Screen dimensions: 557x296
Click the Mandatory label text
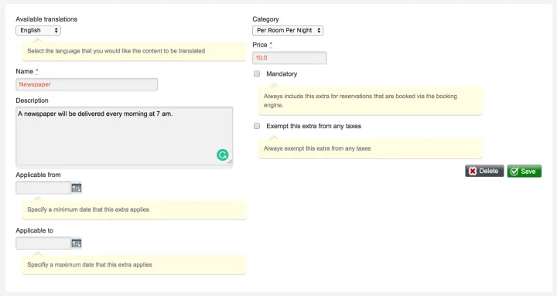point(282,74)
